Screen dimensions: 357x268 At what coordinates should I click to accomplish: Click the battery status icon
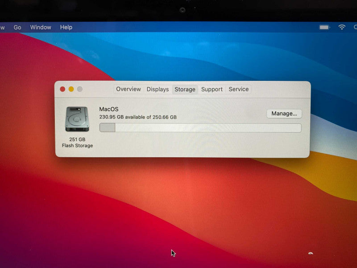[324, 27]
